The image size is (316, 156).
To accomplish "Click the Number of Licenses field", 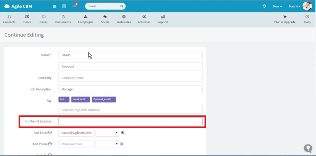I will 130,121.
